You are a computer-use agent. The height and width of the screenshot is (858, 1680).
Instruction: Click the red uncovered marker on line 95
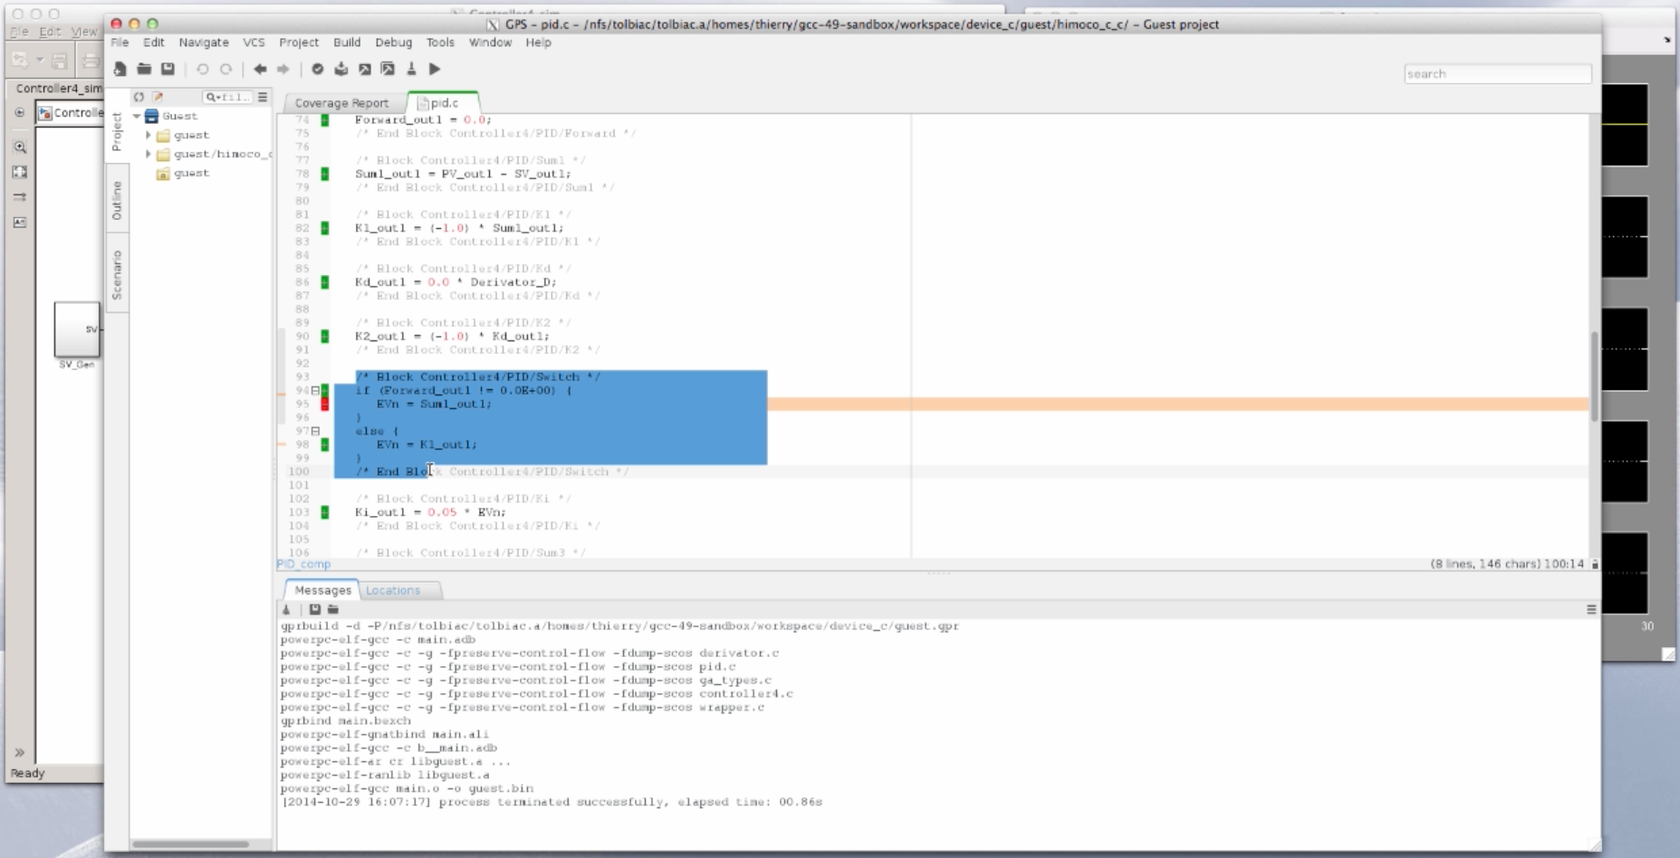pos(325,405)
